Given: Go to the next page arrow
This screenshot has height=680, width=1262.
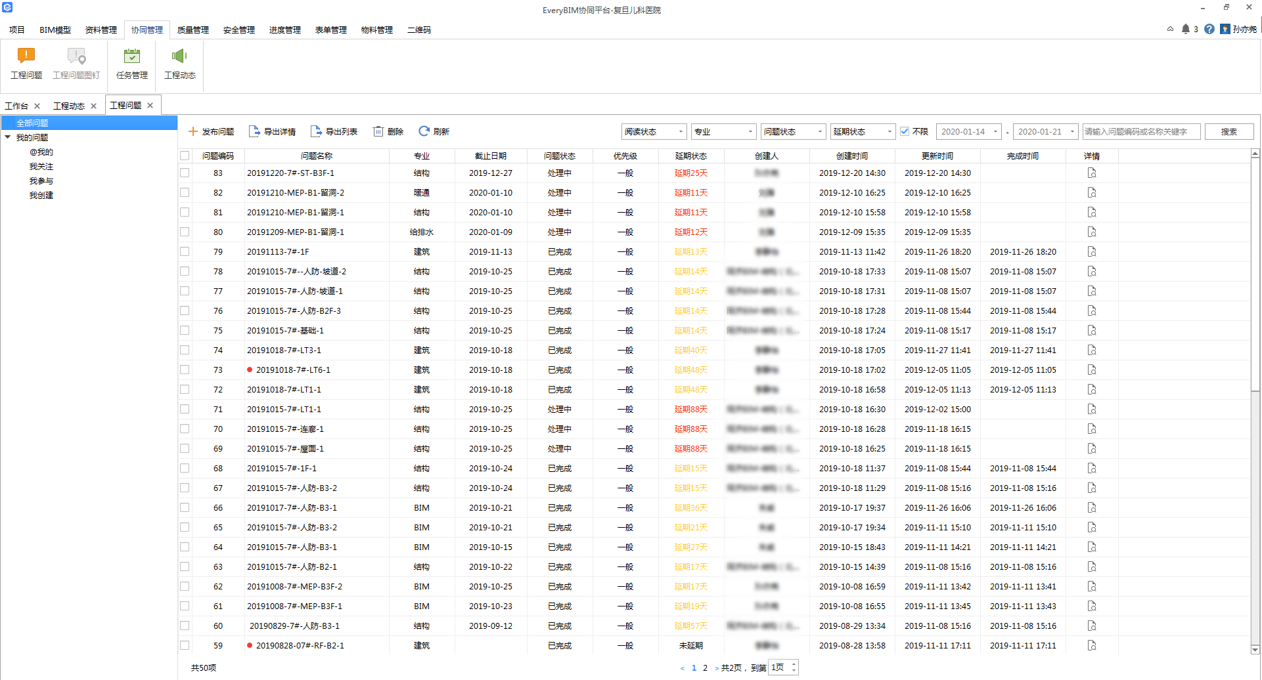Looking at the screenshot, I should click(717, 668).
